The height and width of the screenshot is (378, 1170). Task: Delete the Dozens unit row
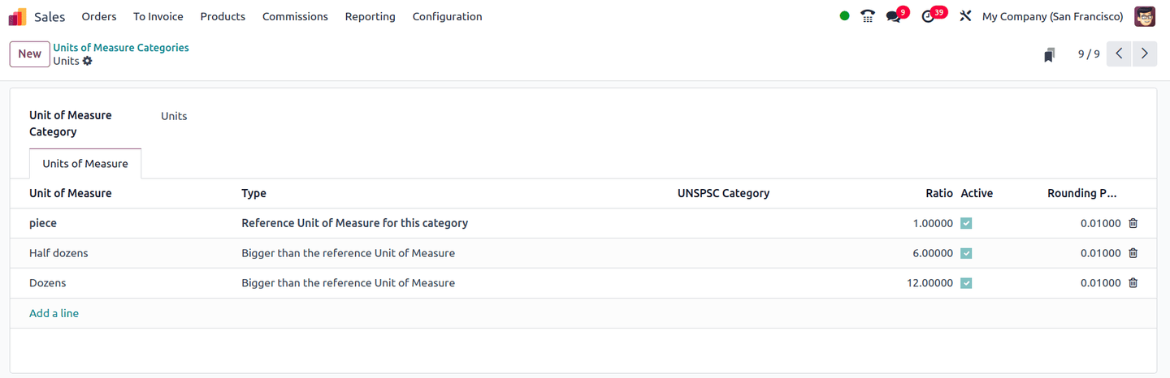point(1133,283)
